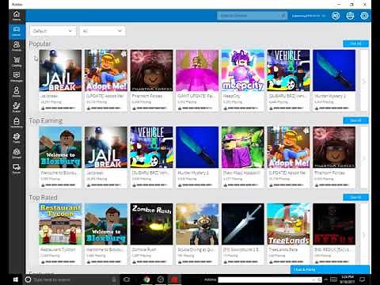Screen dimensions: 380x285
Task: Open the pink dress game thumbnail
Action: (197, 70)
